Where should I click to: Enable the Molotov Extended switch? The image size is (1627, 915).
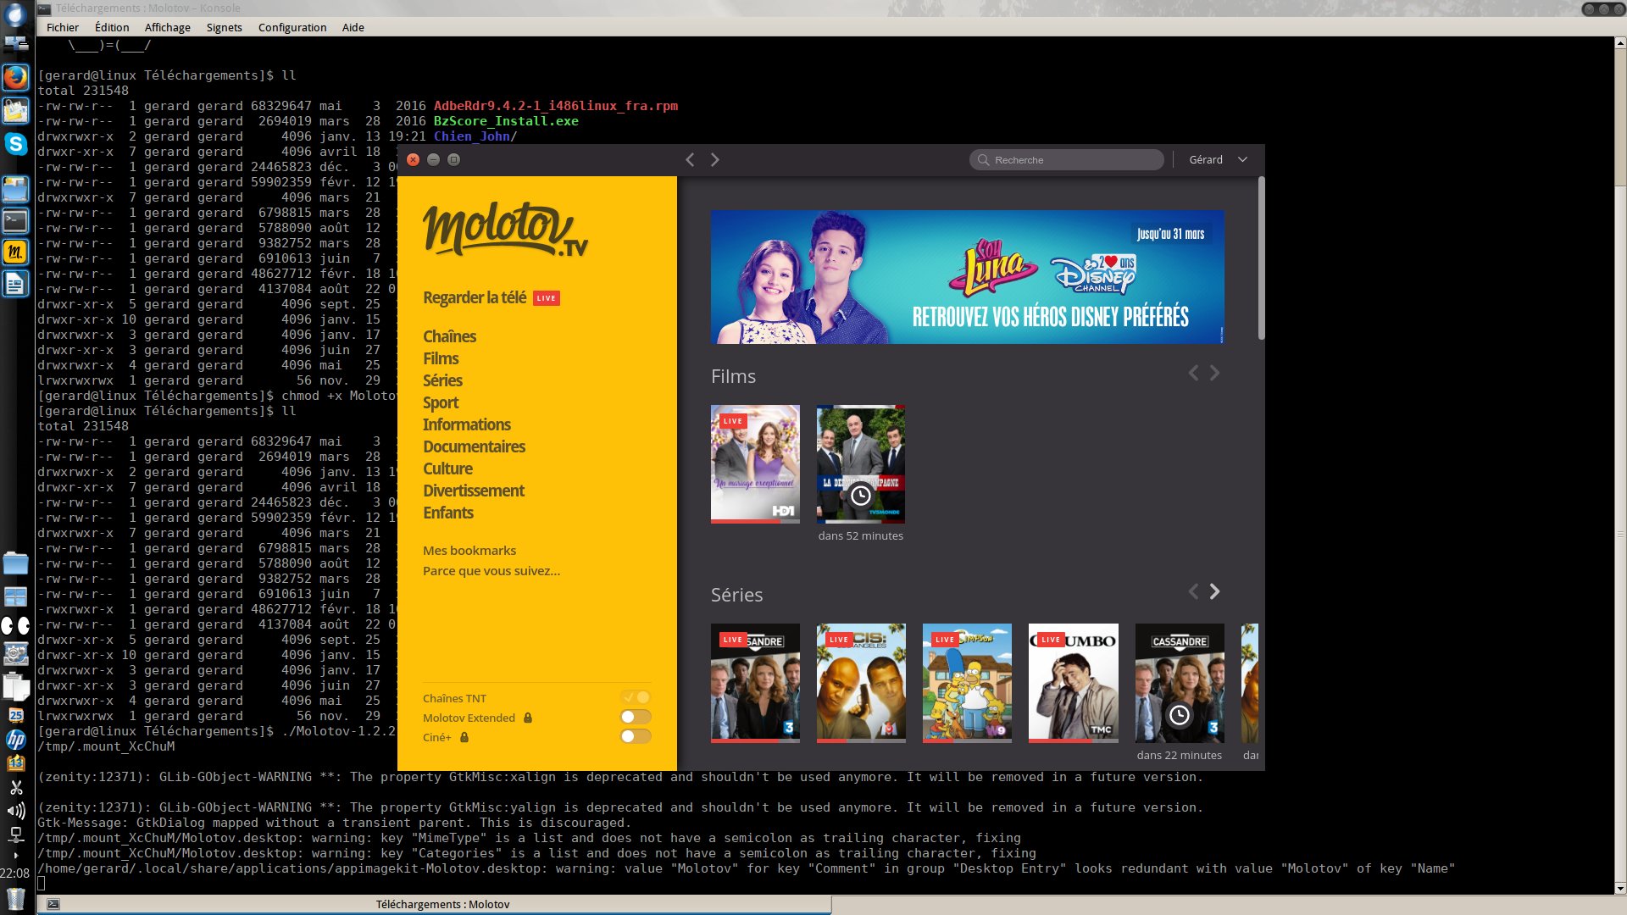tap(636, 718)
